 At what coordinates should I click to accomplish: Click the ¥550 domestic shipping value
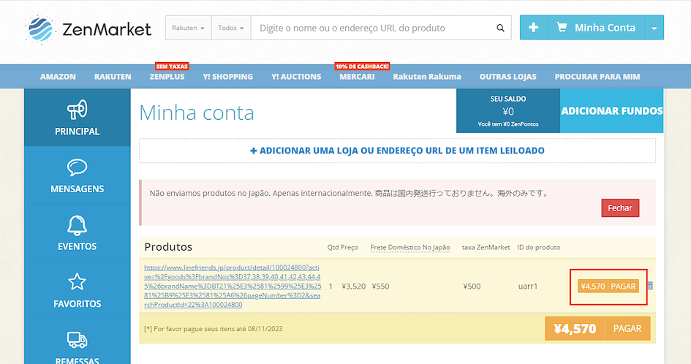(x=380, y=287)
